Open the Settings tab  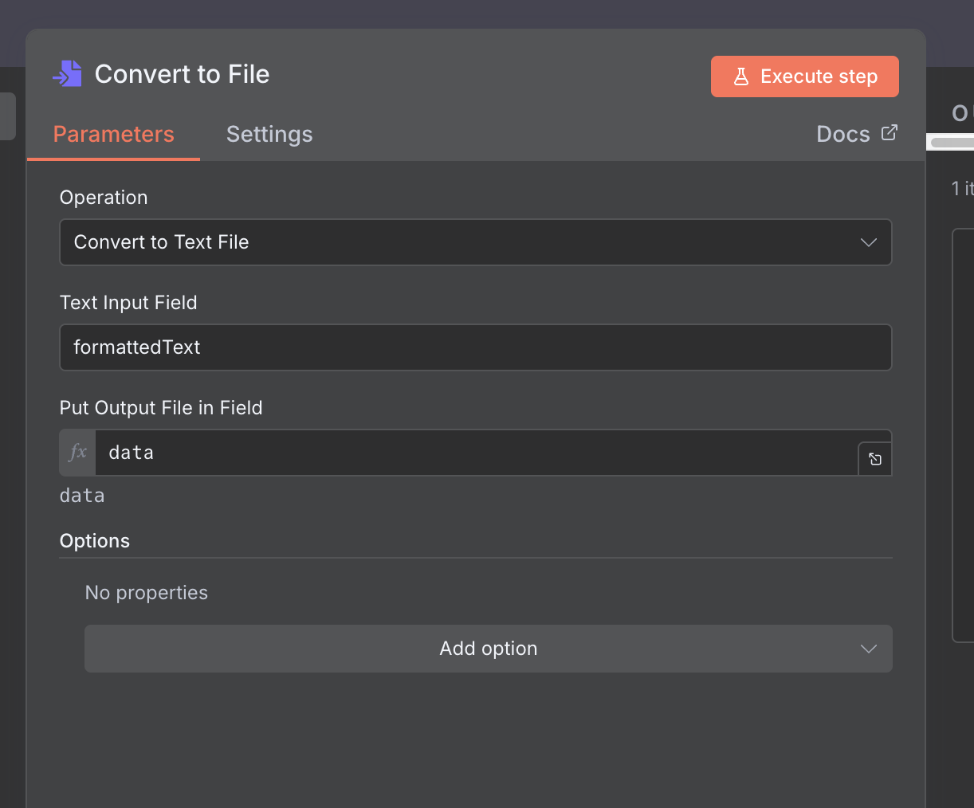tap(269, 134)
